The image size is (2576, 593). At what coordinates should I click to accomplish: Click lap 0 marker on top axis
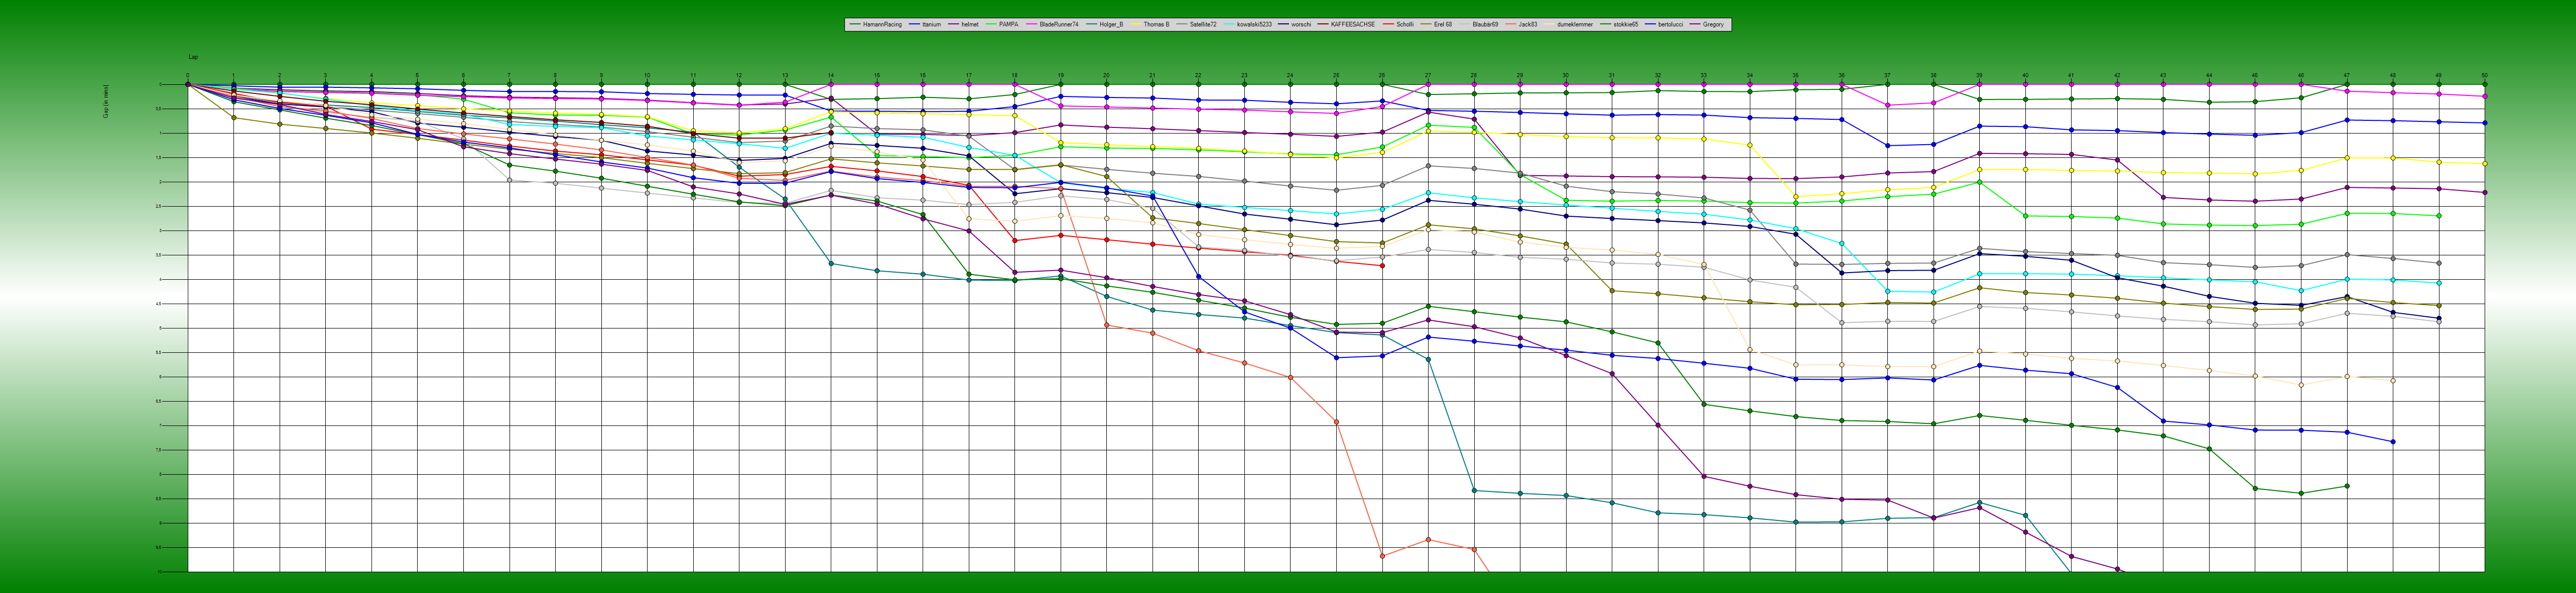coord(187,75)
